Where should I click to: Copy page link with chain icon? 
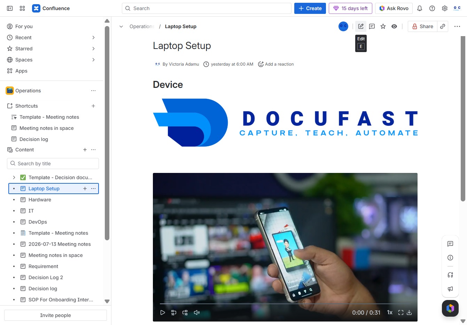coord(443,26)
